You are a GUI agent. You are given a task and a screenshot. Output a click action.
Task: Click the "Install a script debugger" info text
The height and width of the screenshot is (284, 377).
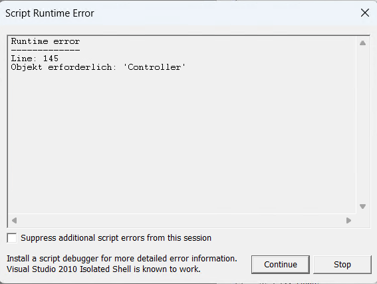[x=122, y=259]
